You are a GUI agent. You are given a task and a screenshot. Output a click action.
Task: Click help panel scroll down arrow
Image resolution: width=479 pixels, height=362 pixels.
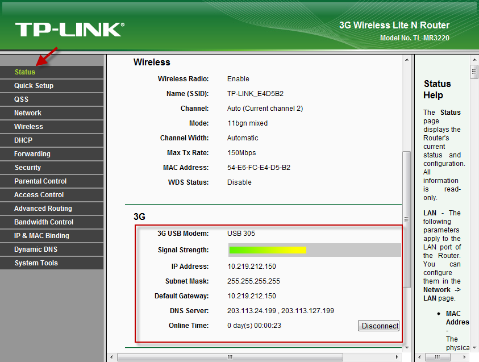474,348
